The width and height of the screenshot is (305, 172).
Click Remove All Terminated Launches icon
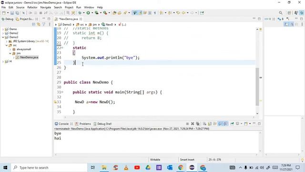tap(198, 124)
